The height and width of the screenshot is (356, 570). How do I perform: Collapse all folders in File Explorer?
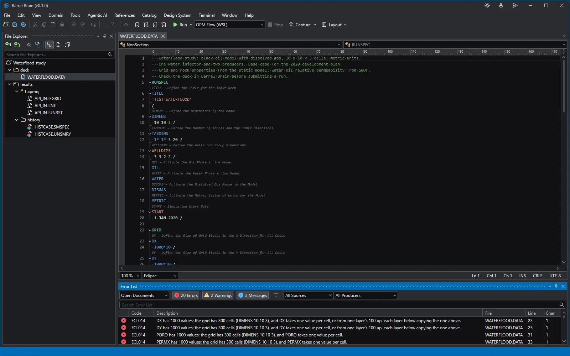(29, 45)
